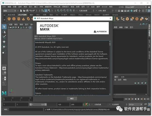The image size is (152, 116).
Task: Toggle playback loop icon
Action: point(145,104)
